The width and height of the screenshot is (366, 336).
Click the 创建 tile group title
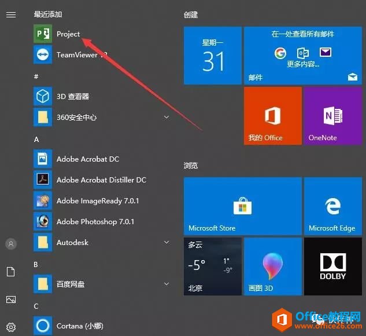[191, 14]
